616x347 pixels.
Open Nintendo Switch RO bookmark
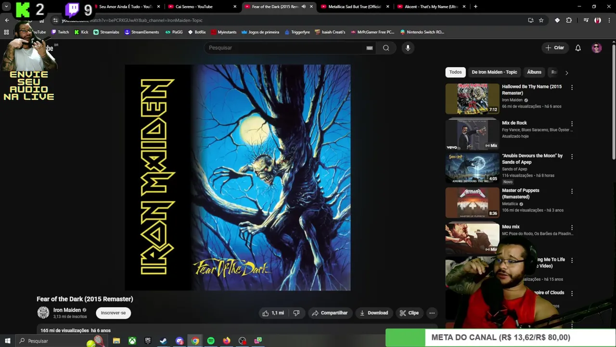pos(422,32)
